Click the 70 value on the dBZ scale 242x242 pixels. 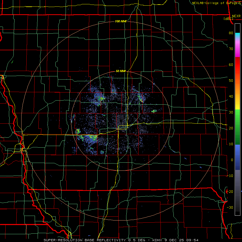click(231, 49)
